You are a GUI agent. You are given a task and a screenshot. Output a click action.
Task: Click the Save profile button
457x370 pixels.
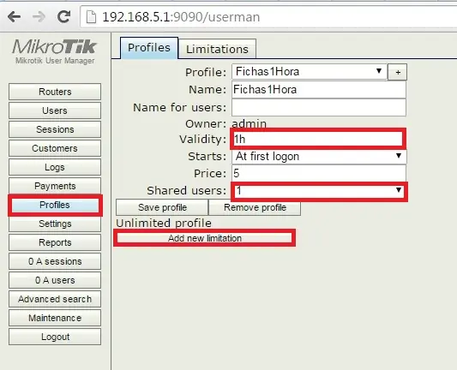162,207
